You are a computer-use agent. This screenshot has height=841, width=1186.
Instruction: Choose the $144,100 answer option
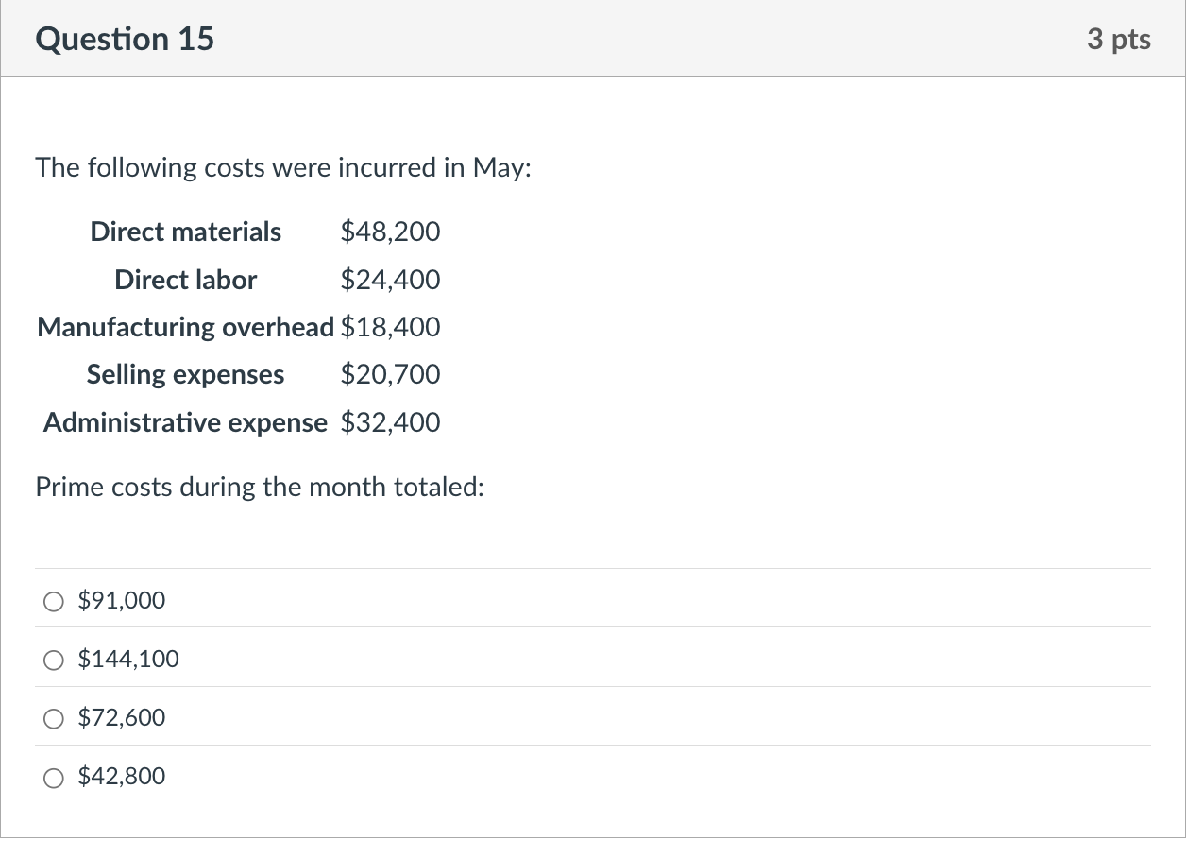[127, 660]
